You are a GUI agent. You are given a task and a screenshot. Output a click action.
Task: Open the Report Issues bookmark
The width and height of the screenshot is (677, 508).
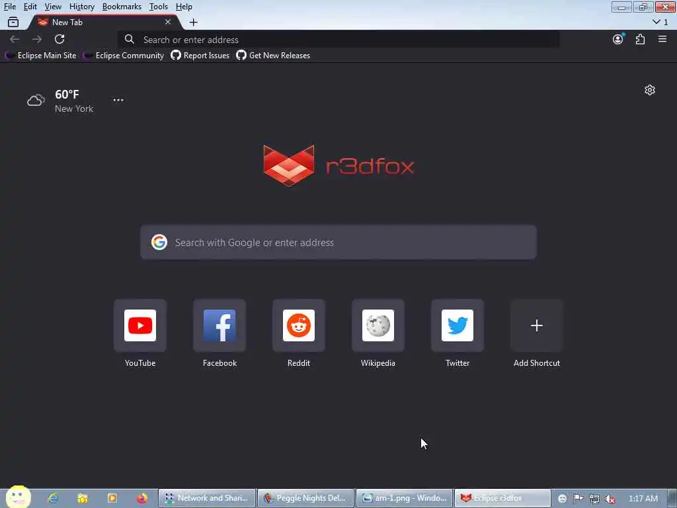point(200,56)
